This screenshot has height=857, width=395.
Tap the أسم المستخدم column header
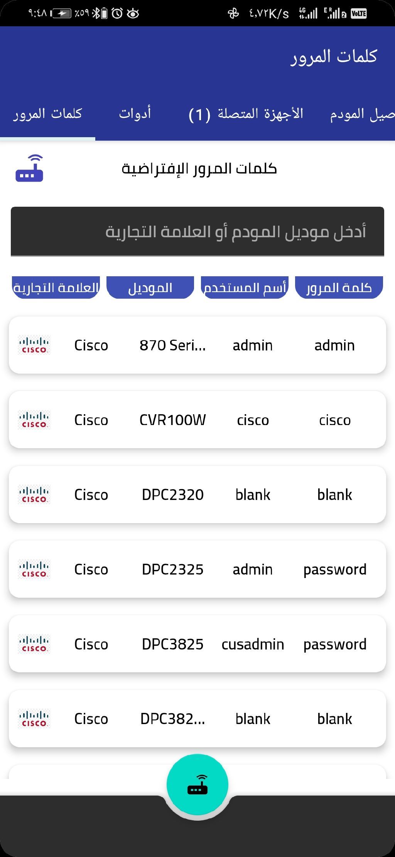pos(245,287)
